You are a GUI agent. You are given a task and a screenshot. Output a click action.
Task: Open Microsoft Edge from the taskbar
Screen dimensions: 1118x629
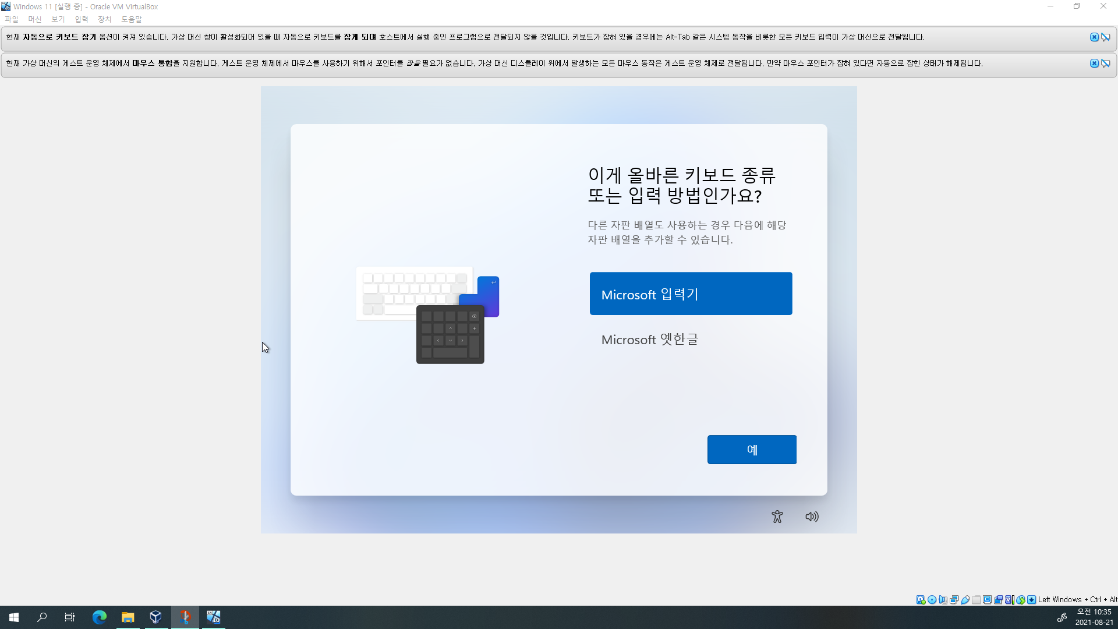100,617
